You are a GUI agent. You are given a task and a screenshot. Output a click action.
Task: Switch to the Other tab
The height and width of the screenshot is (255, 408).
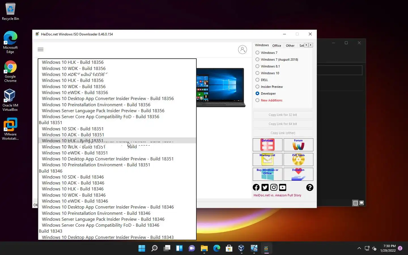point(290,46)
